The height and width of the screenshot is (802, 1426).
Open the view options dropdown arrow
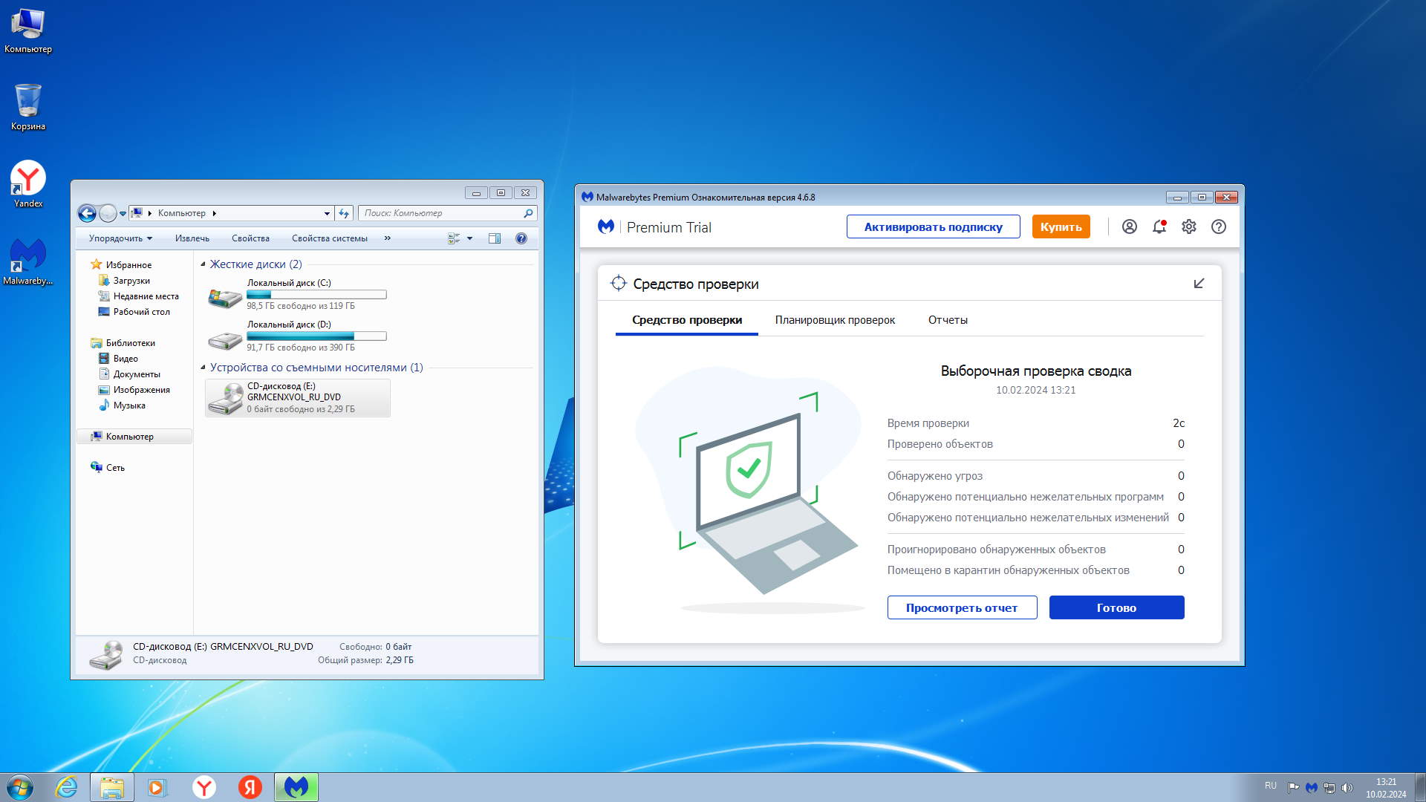pos(469,238)
